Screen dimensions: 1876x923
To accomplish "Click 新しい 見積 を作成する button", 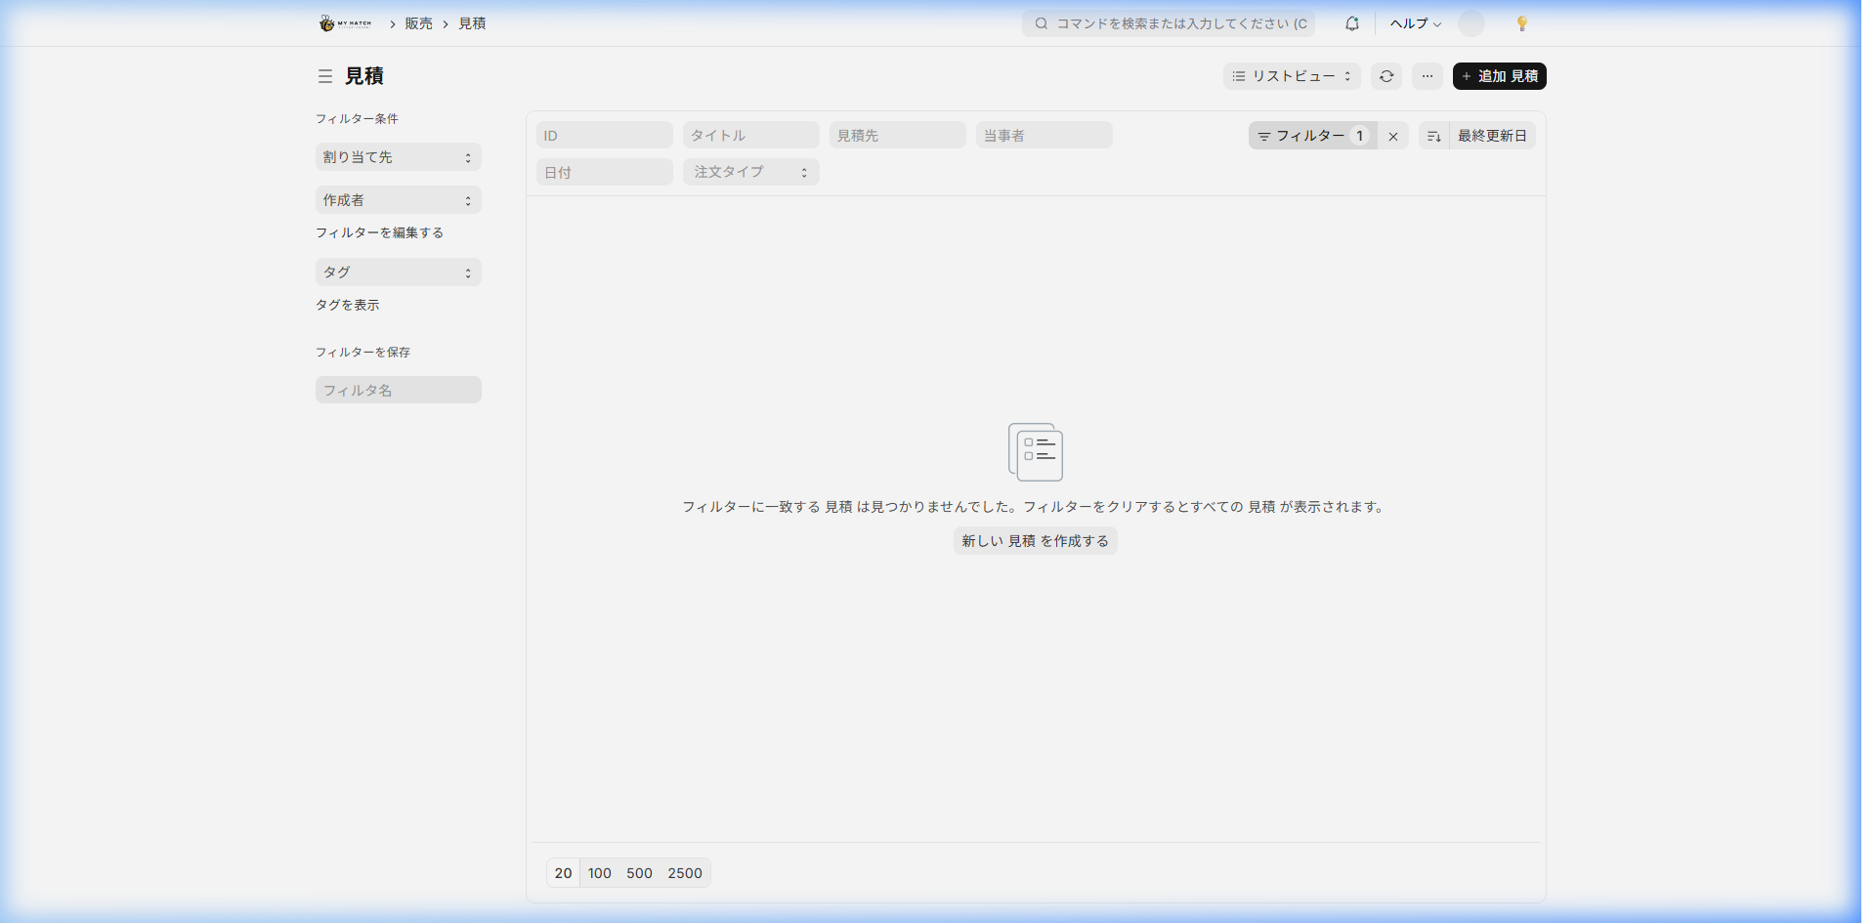I will [1035, 541].
